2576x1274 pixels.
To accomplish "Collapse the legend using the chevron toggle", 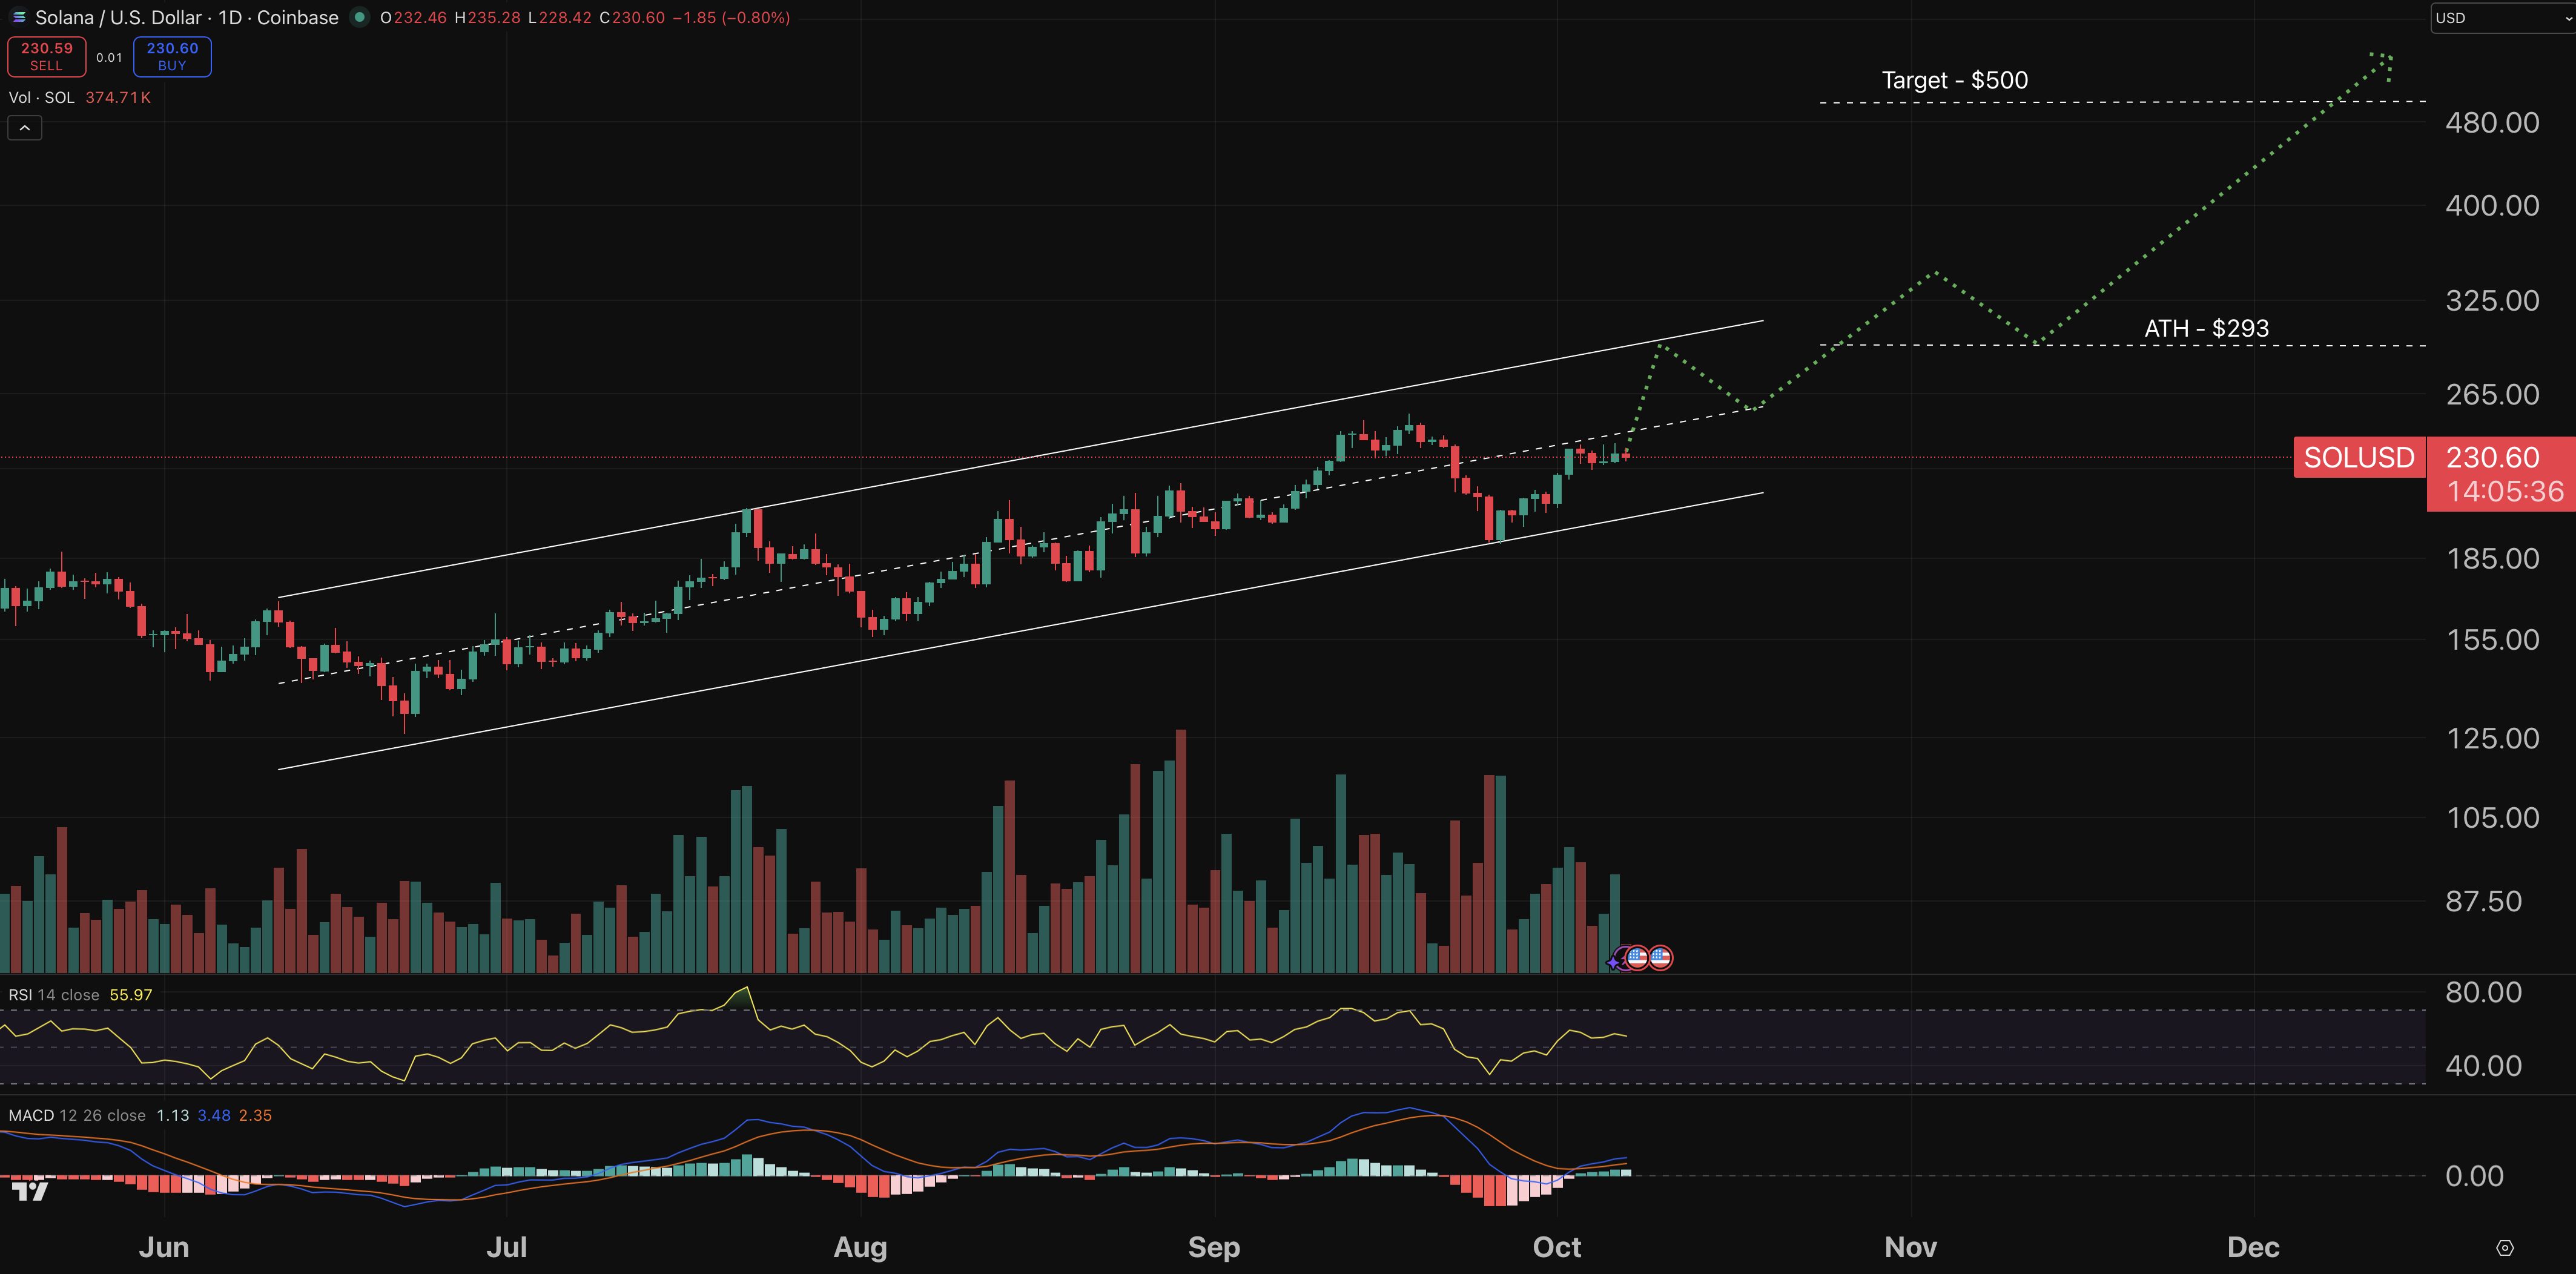I will tap(24, 128).
